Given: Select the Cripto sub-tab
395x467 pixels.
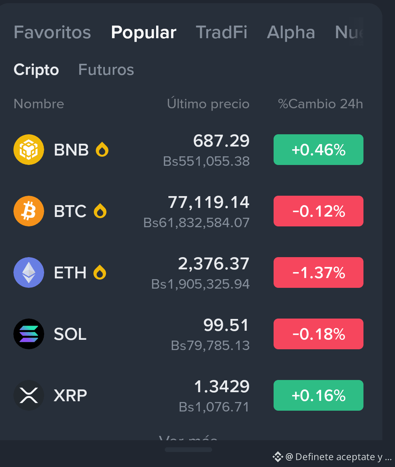Looking at the screenshot, I should point(36,70).
